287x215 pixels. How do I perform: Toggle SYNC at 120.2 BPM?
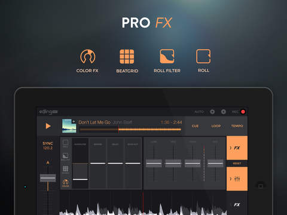point(48,146)
